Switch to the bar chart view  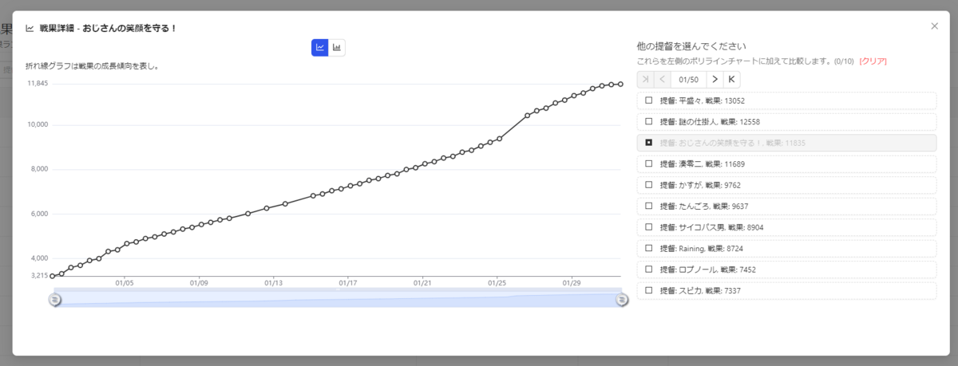tap(337, 48)
